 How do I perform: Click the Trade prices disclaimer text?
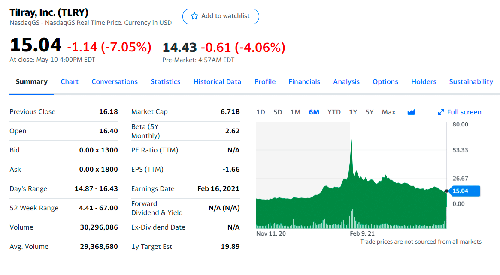421,242
